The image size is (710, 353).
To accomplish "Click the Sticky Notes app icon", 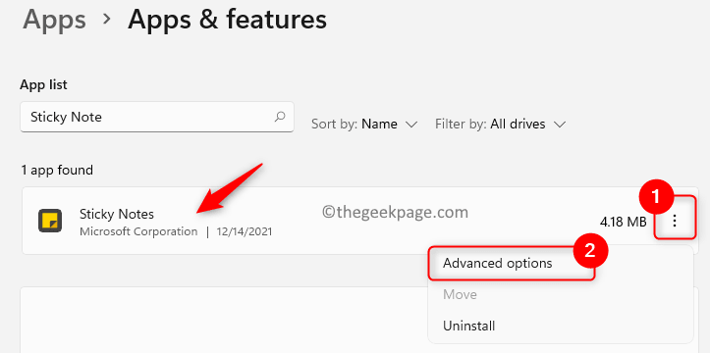I will coord(50,221).
